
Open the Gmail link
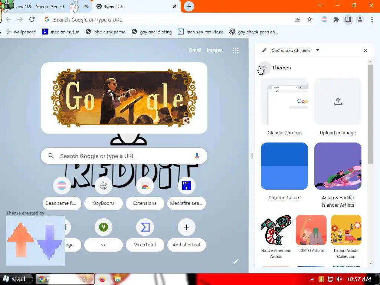click(x=195, y=50)
